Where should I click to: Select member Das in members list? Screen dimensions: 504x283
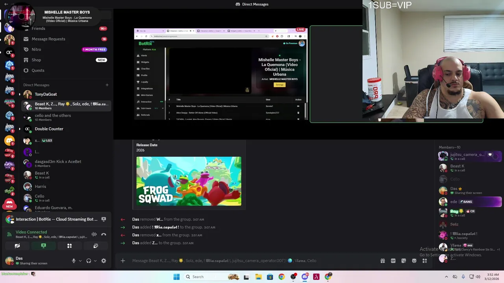[470, 191]
